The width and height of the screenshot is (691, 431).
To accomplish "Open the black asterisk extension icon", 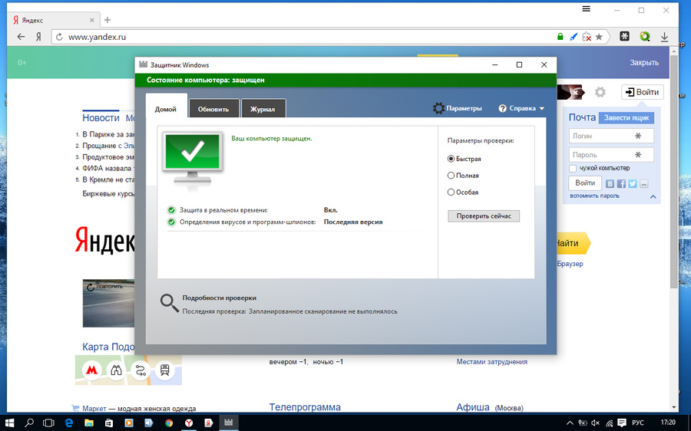I will click(x=624, y=37).
